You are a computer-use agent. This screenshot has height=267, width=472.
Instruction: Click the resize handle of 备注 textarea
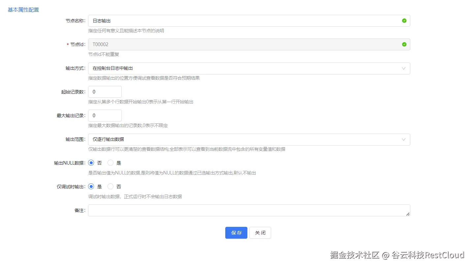[x=408, y=215]
